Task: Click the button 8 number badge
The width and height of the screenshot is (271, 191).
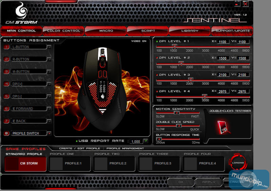Action: pos(6,133)
